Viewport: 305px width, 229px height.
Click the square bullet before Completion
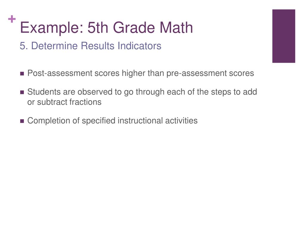click(22, 121)
